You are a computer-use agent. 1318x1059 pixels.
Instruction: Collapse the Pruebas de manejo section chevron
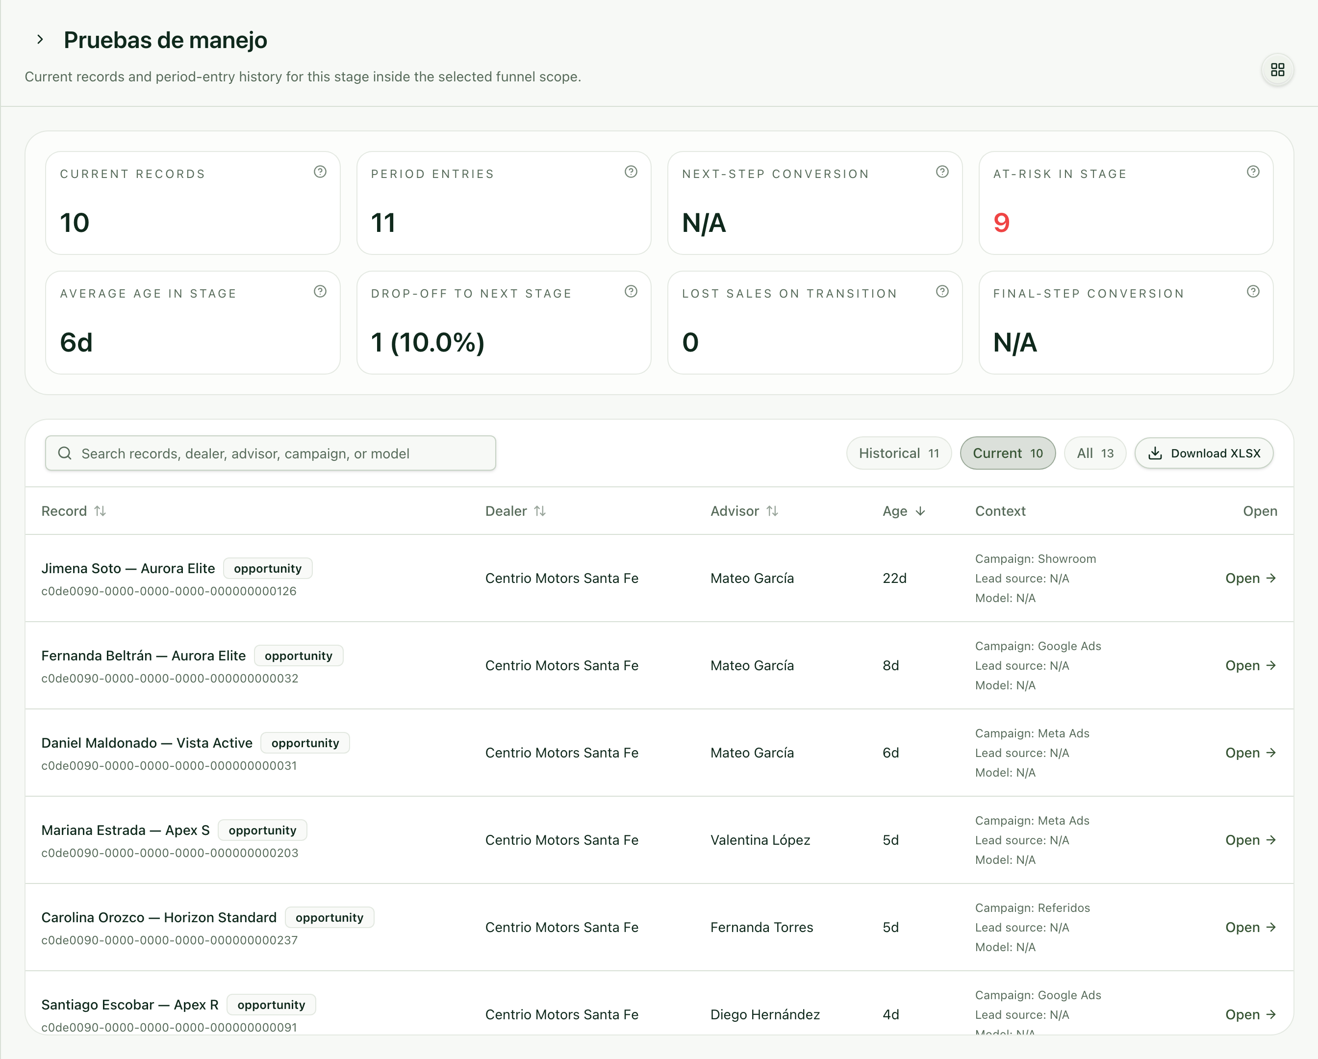tap(40, 40)
